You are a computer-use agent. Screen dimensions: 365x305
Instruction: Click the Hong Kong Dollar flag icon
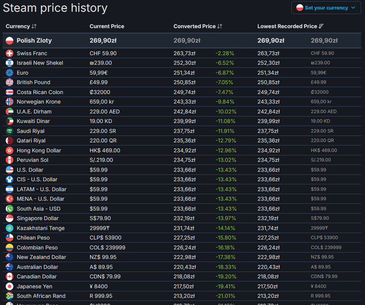10,151
